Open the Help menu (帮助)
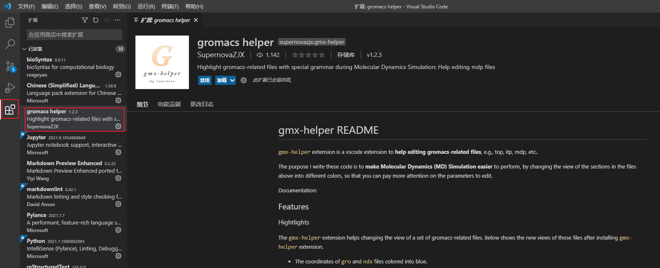Screen dimensions: 660x268 (194, 6)
